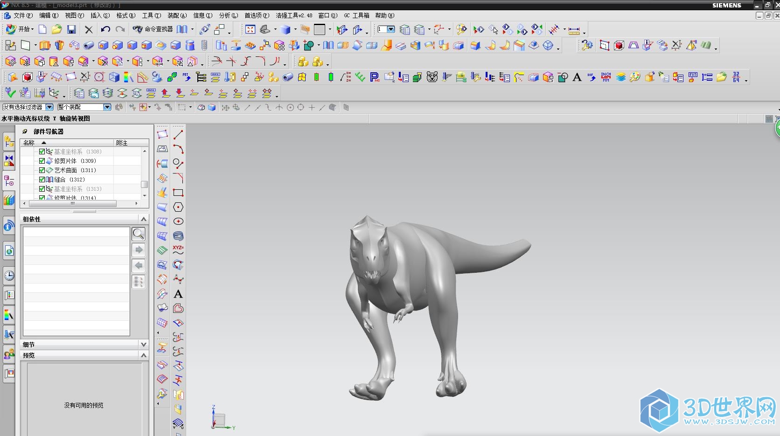Open the 帮助(H) menu

coord(385,15)
